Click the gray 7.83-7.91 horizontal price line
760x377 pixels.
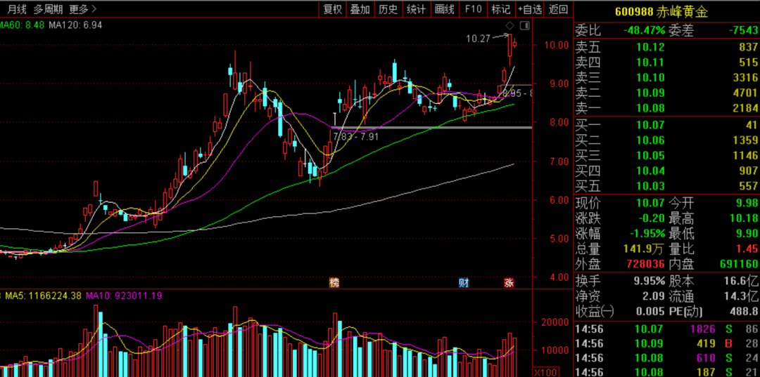[x=436, y=127]
